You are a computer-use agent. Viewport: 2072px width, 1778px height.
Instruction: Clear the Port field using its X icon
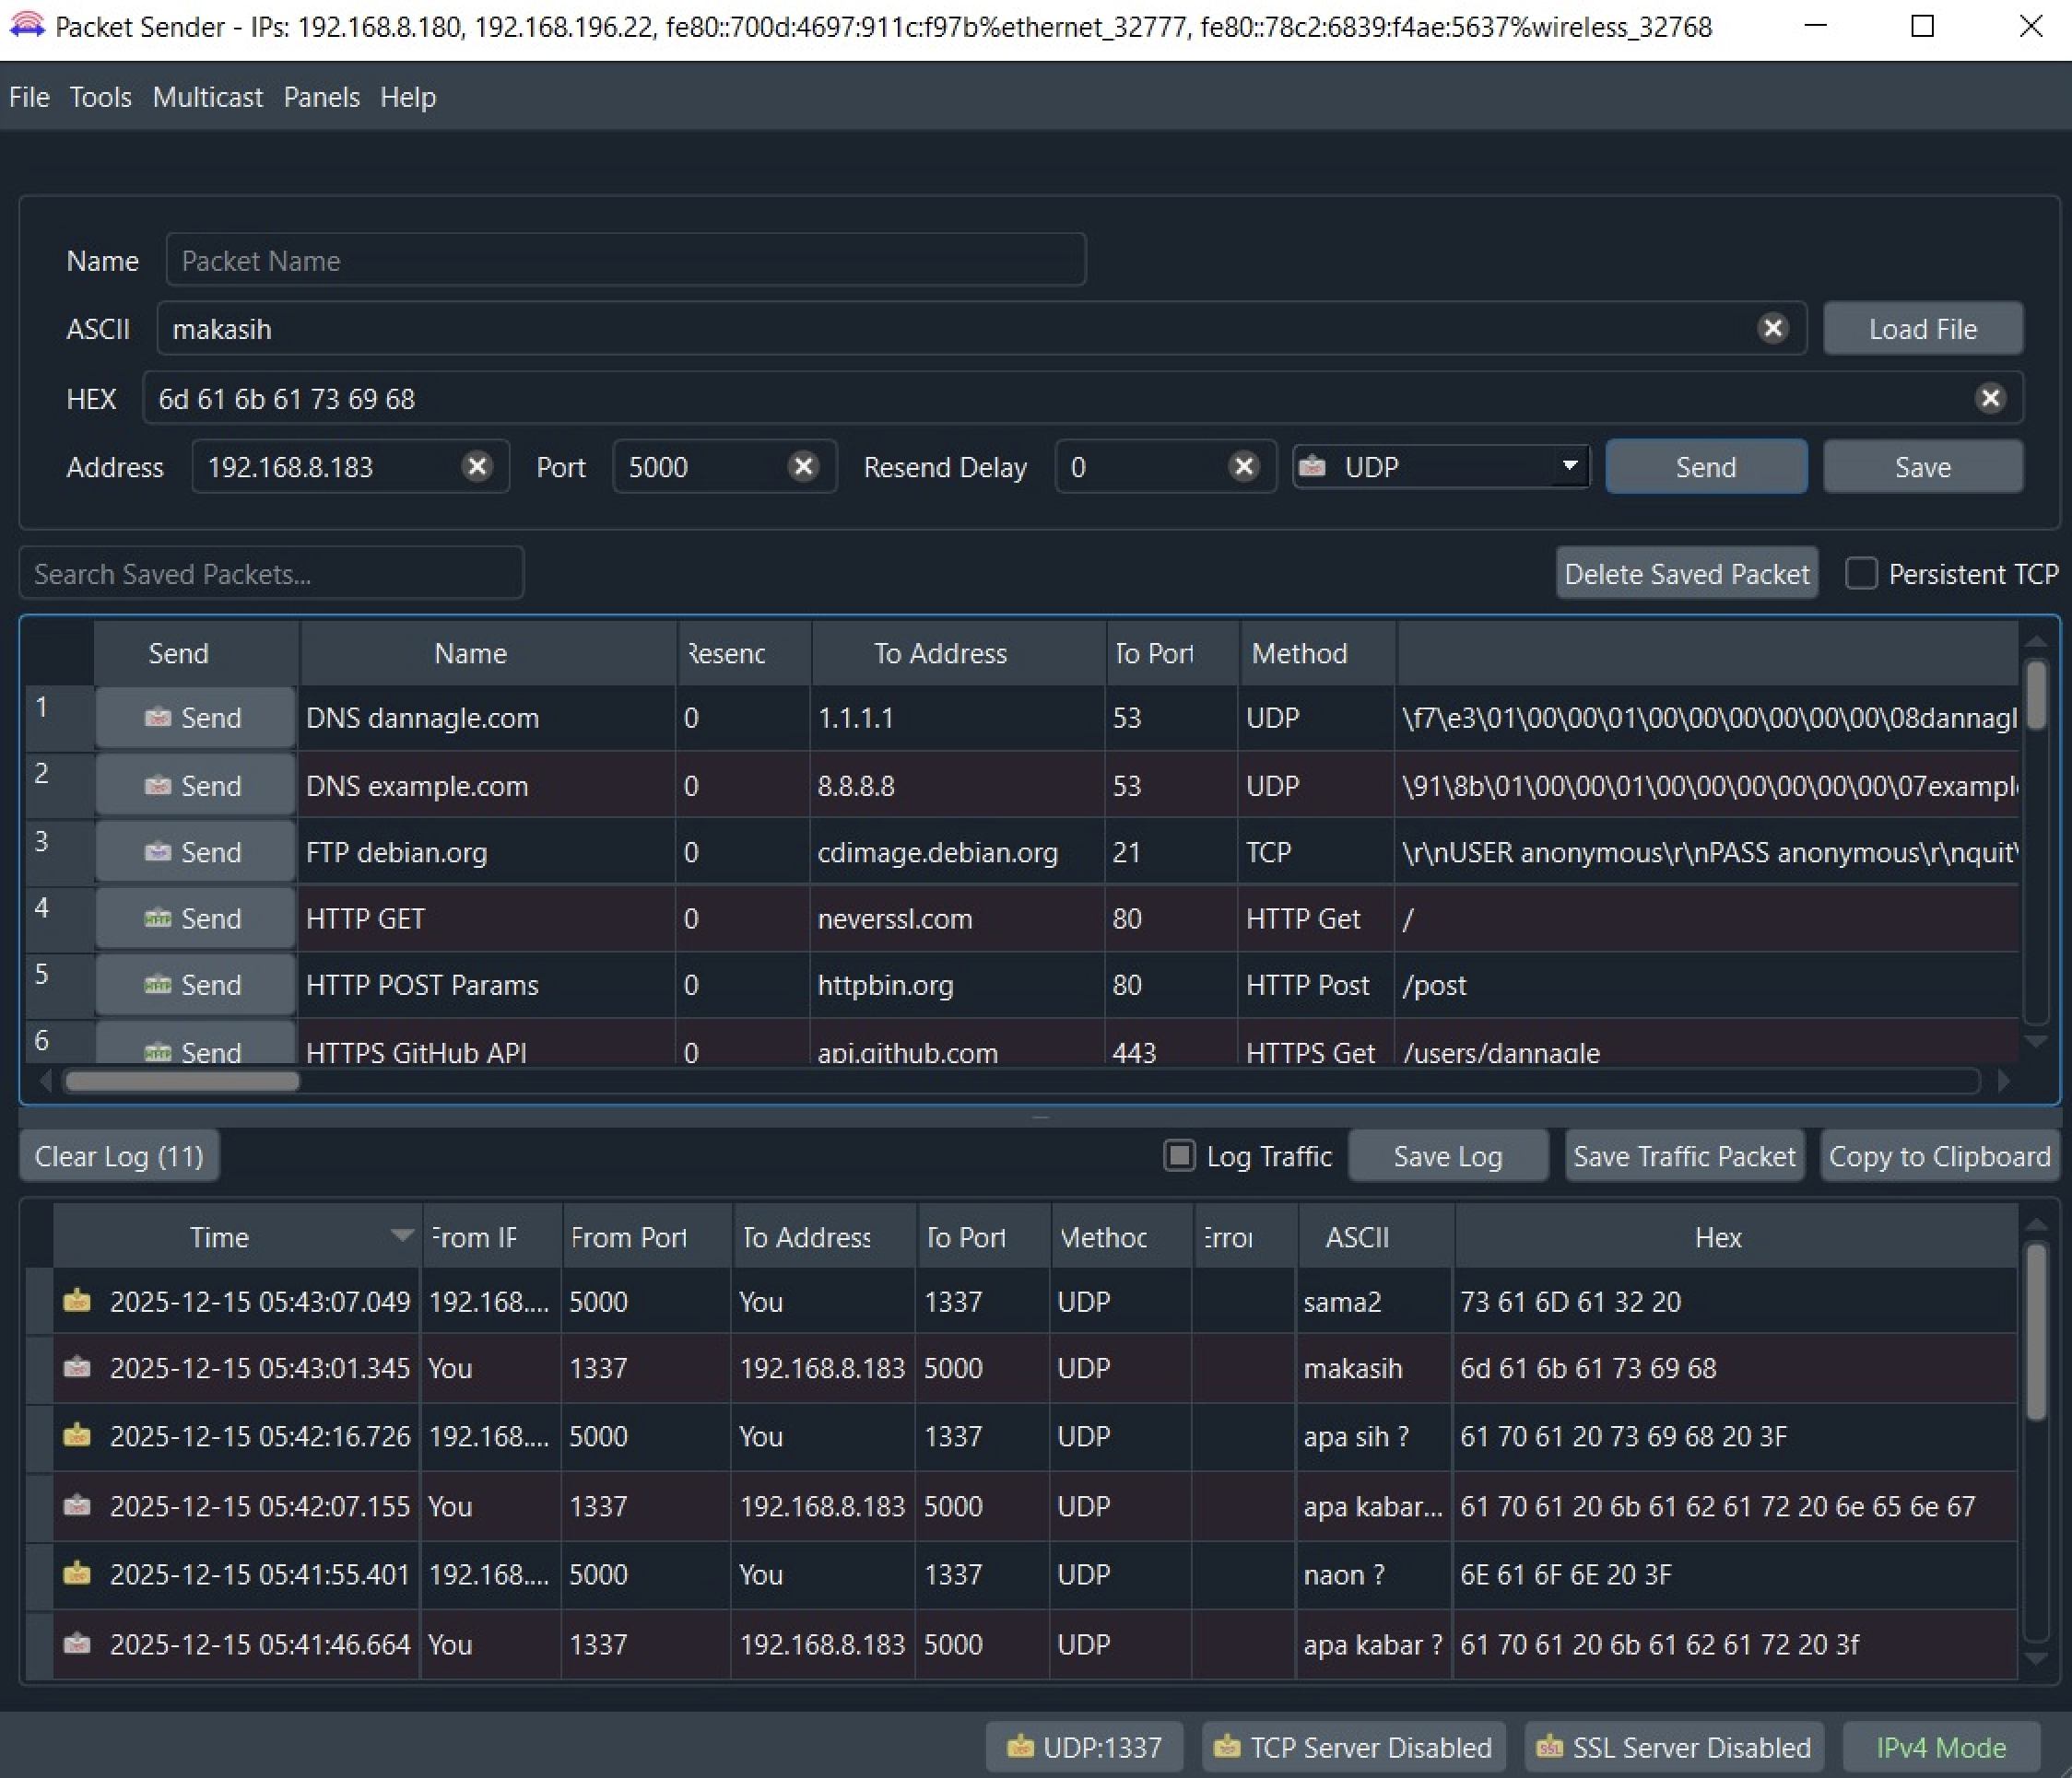pos(803,467)
